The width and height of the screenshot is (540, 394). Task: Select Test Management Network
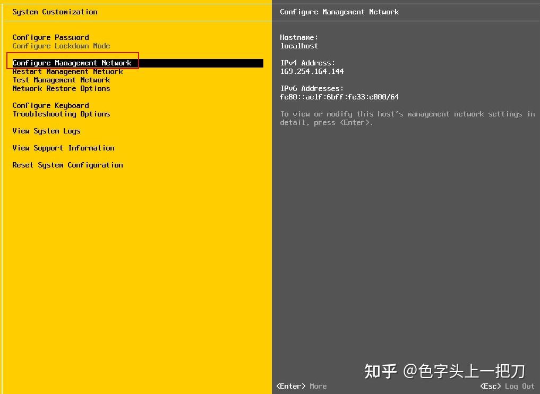61,80
